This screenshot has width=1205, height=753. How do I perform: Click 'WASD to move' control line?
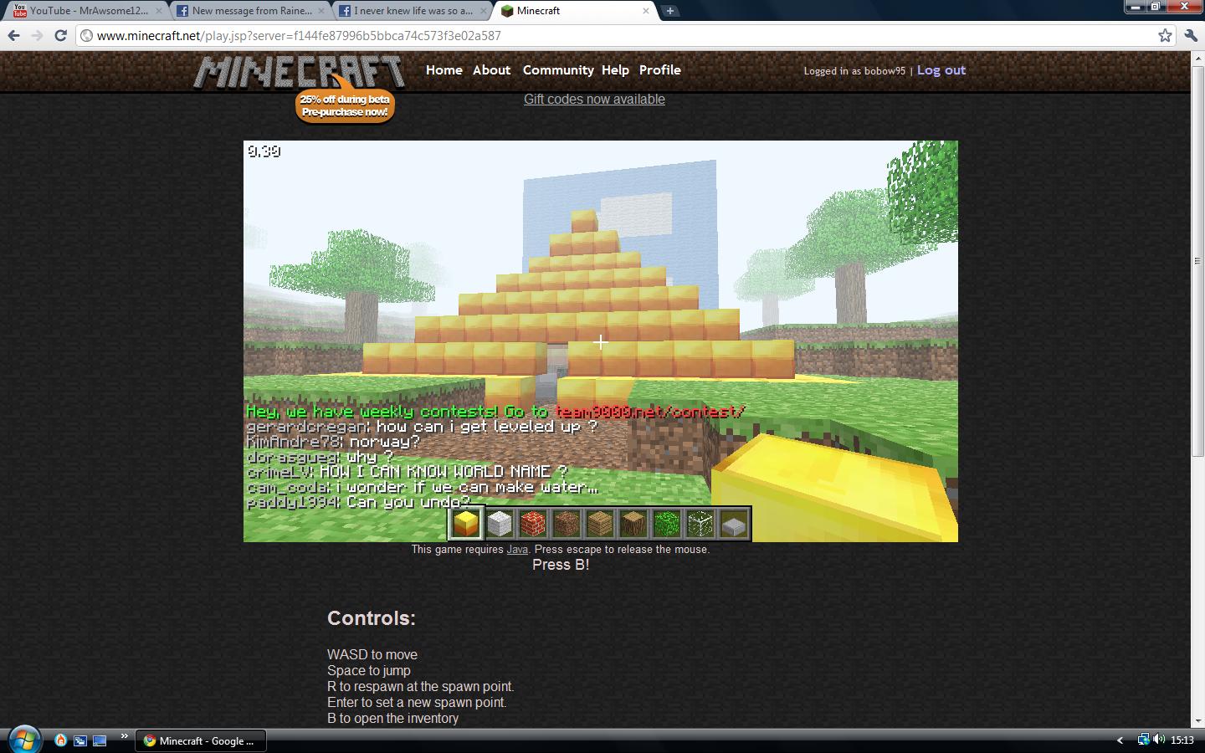(372, 654)
